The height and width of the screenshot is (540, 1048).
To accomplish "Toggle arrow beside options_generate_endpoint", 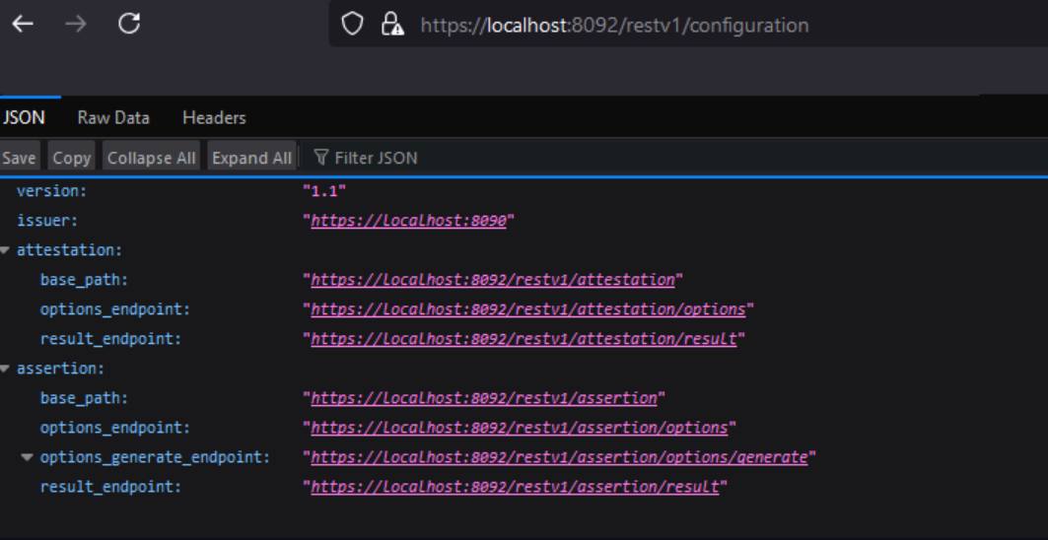I will pyautogui.click(x=28, y=457).
